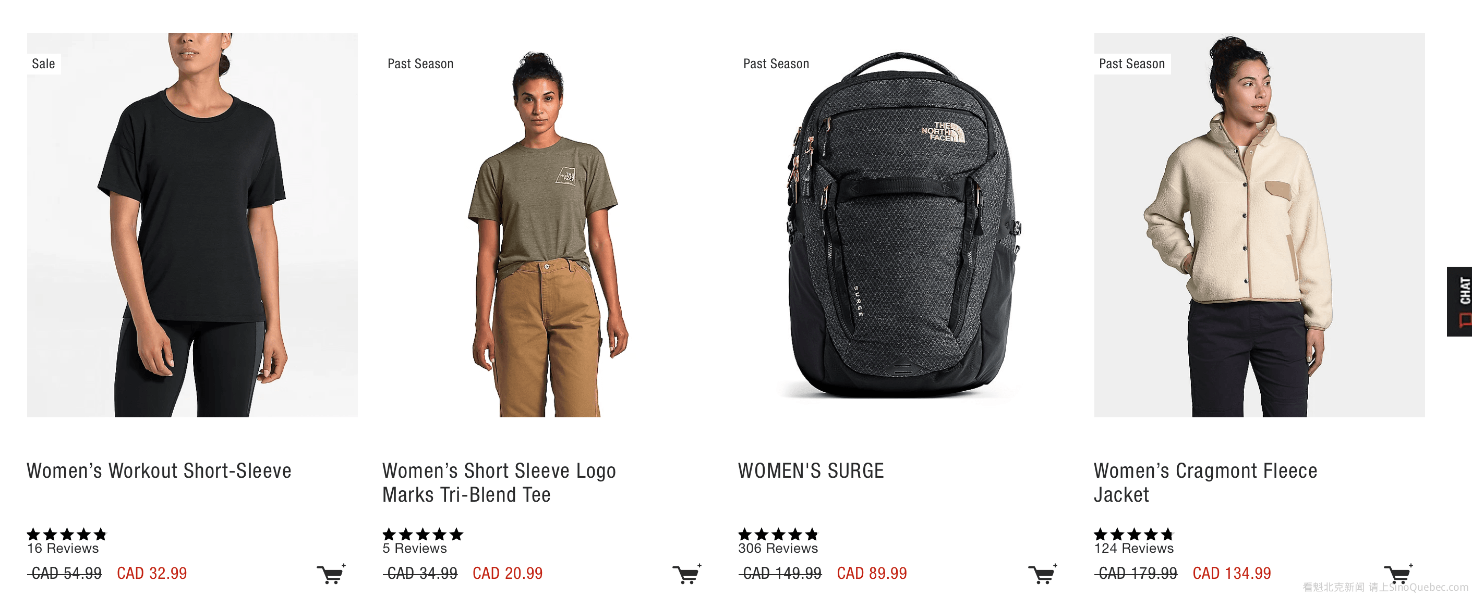Open WOMEN'S SURGE product title link
The width and height of the screenshot is (1472, 596).
click(x=811, y=471)
